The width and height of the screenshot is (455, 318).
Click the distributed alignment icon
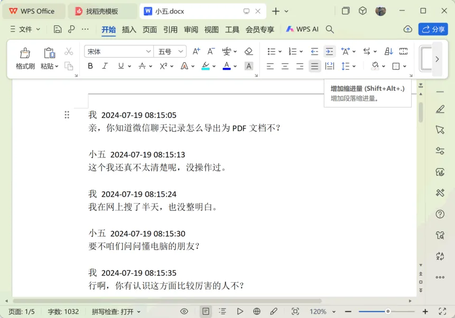pyautogui.click(x=329, y=66)
